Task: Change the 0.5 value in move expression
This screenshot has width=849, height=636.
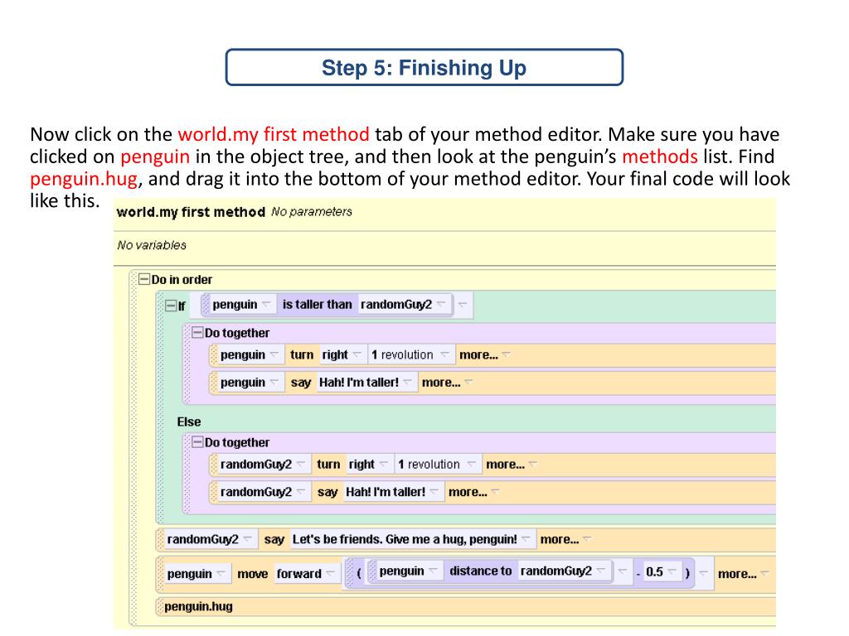Action: coord(661,571)
